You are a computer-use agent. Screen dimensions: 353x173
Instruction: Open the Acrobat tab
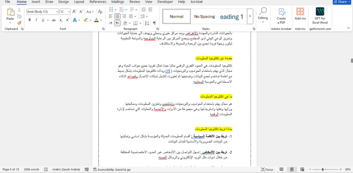pyautogui.click(x=196, y=2)
